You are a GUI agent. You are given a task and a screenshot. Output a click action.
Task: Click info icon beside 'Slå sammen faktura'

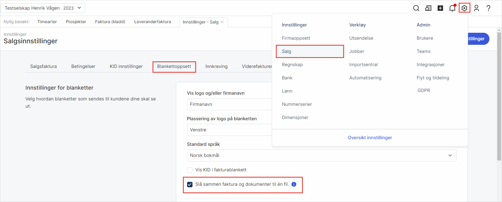pos(294,184)
